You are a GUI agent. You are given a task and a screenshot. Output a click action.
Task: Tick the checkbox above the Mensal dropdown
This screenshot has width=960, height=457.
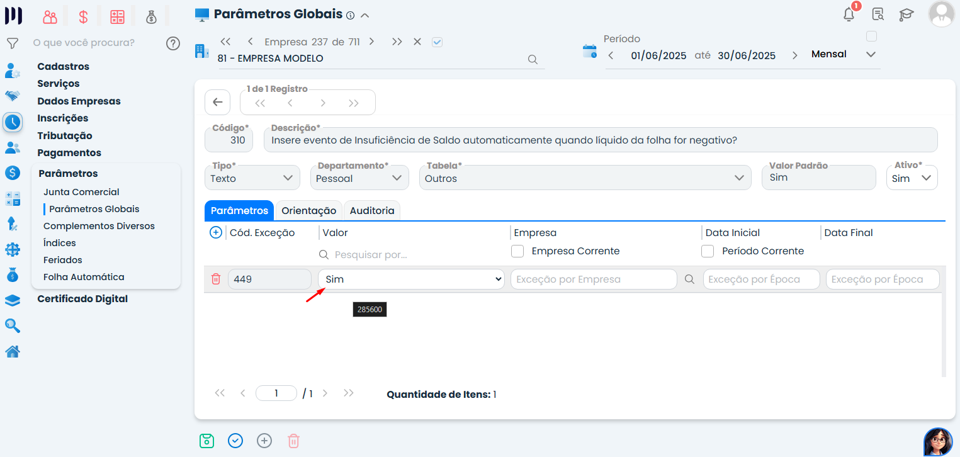pos(871,37)
